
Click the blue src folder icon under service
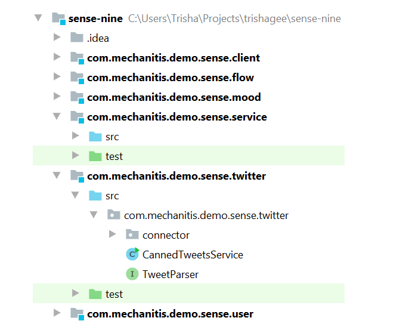[x=95, y=136]
